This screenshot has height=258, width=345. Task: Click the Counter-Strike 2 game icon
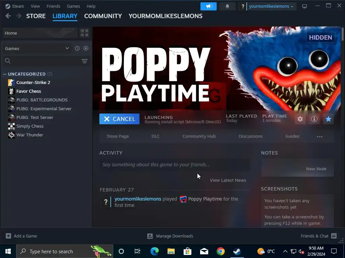click(x=11, y=83)
